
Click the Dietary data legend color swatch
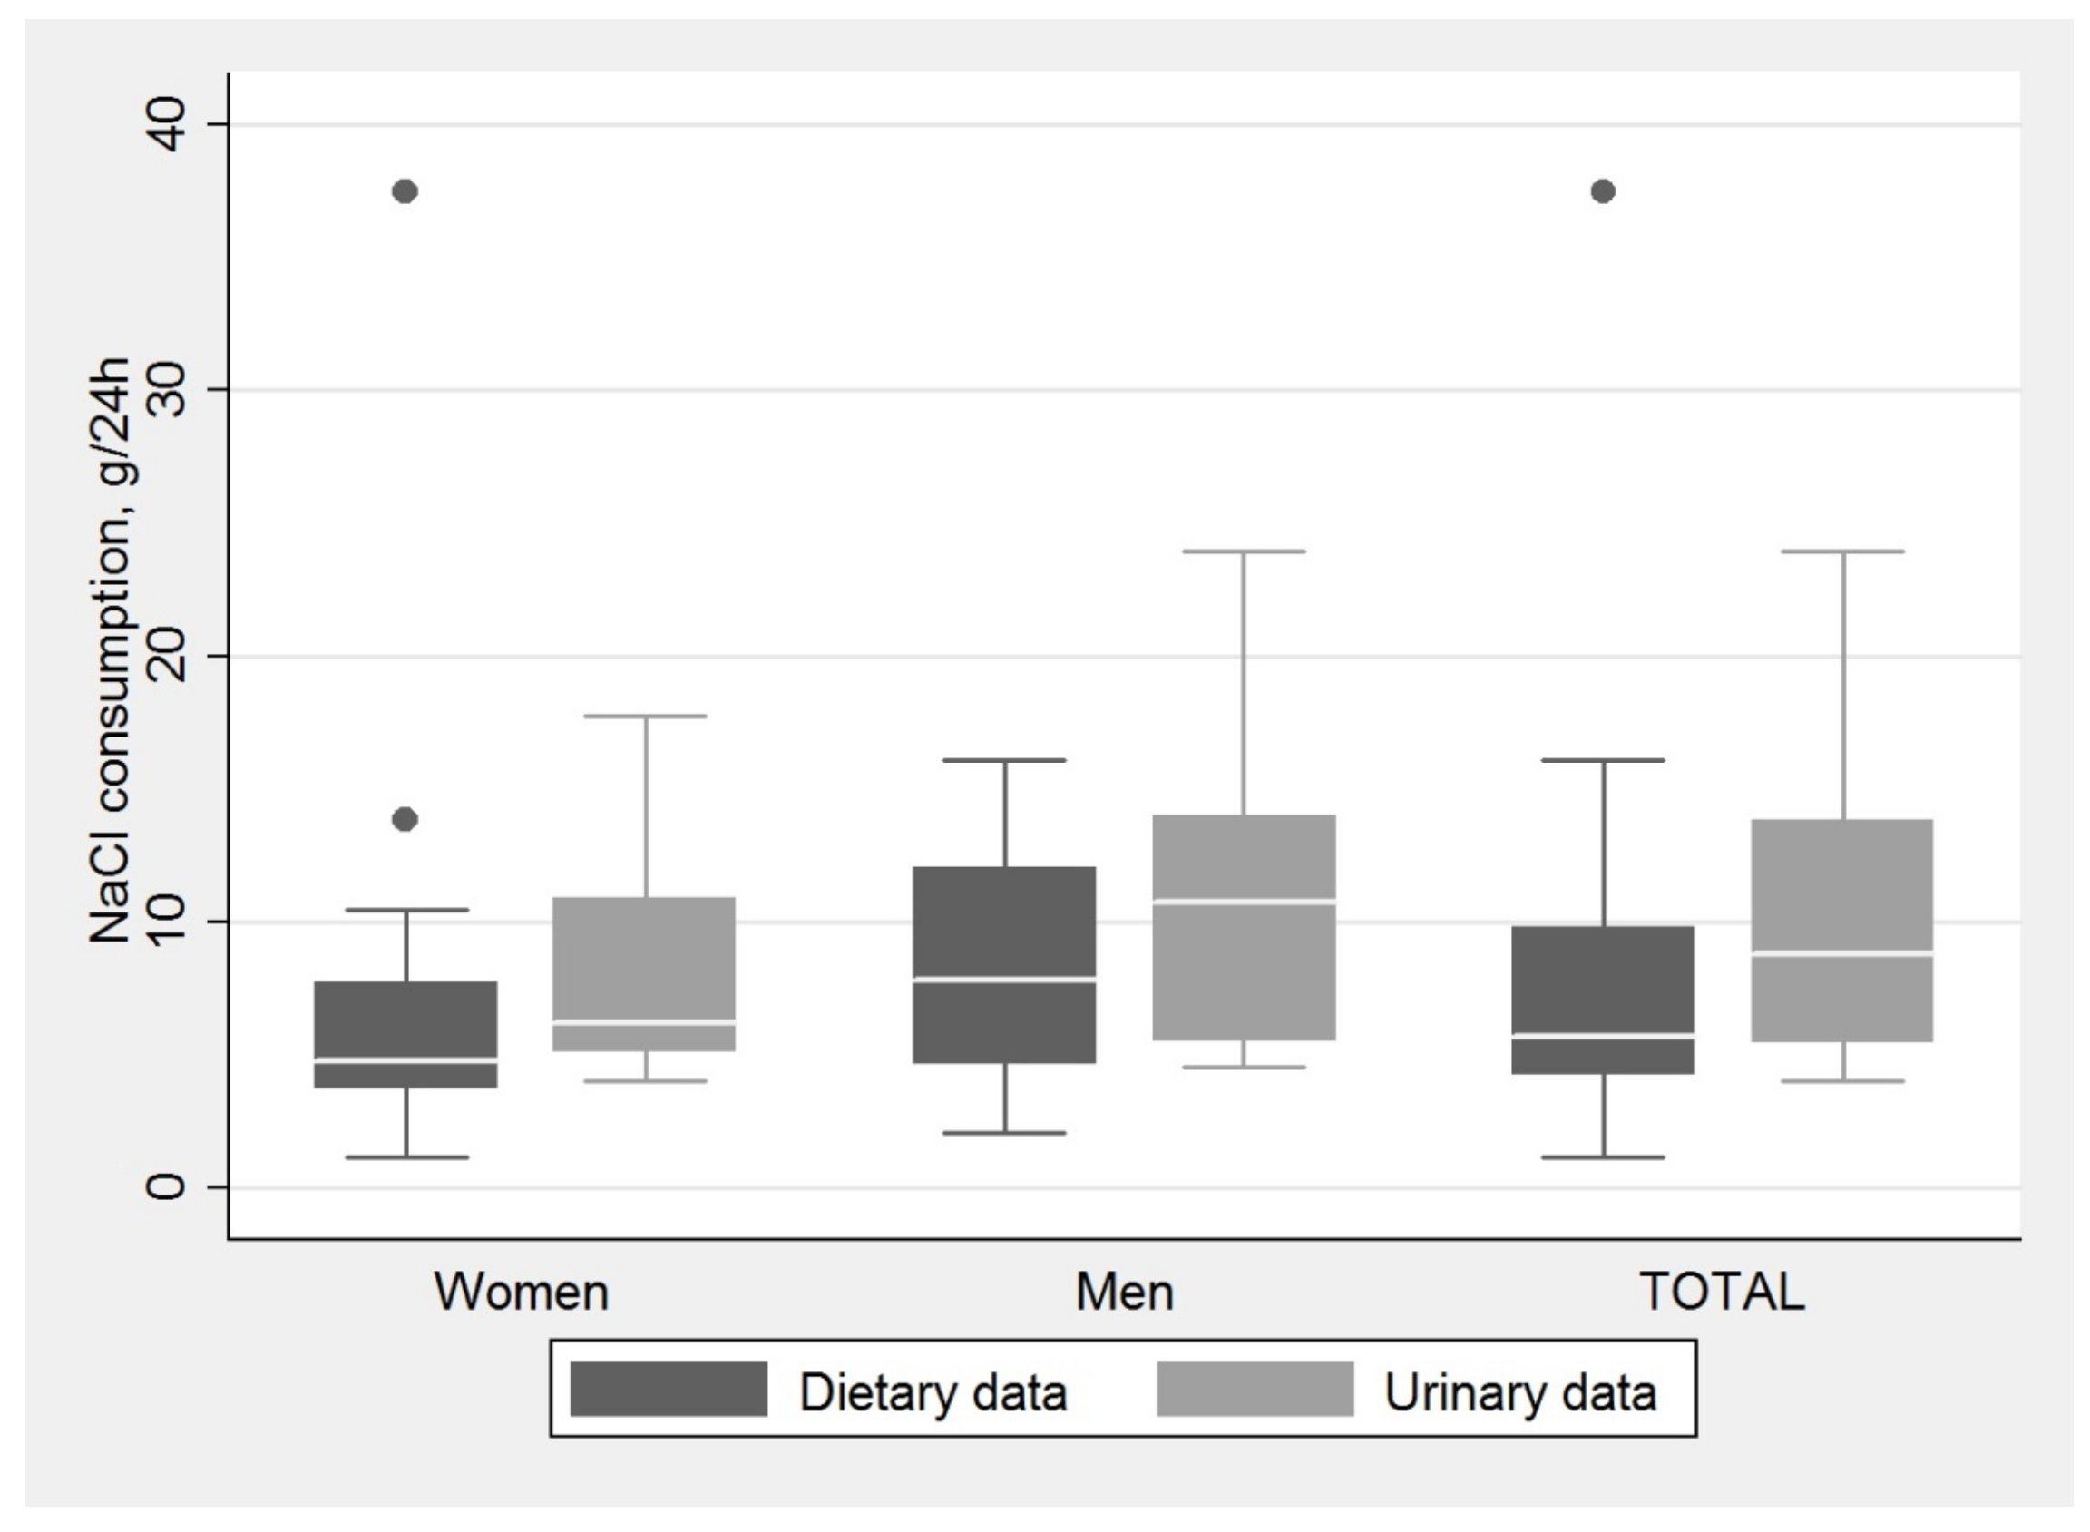click(x=668, y=1390)
